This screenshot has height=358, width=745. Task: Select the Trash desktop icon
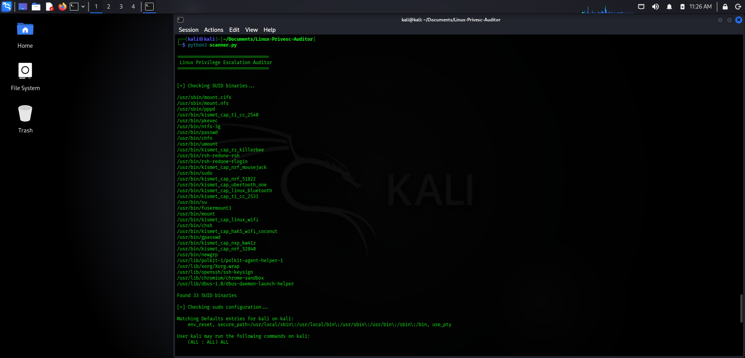25,119
